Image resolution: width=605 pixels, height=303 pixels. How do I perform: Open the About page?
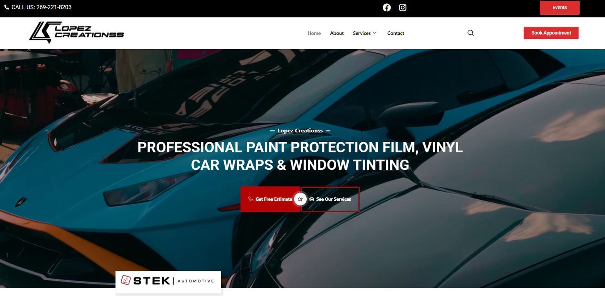pos(337,33)
